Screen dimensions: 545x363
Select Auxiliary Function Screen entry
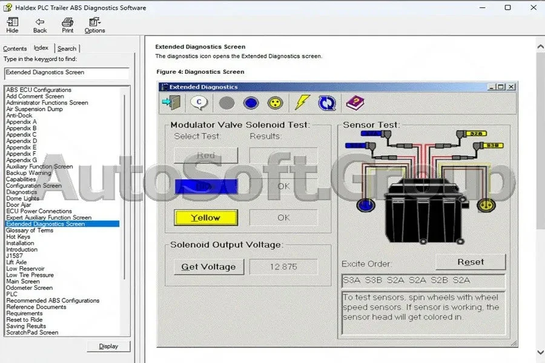click(x=39, y=166)
